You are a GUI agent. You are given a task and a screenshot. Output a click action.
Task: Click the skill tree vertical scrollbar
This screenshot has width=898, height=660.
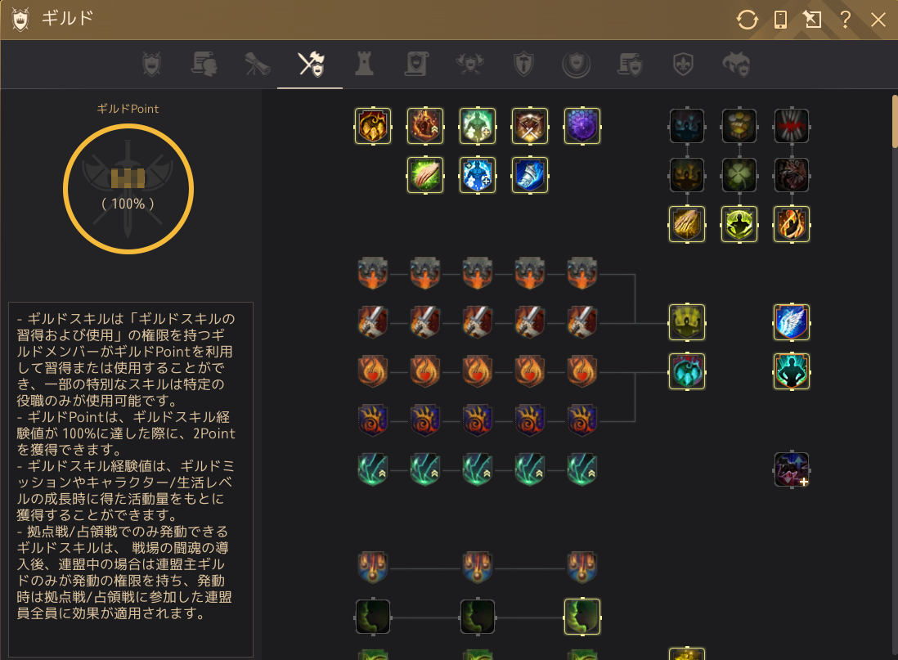895,122
